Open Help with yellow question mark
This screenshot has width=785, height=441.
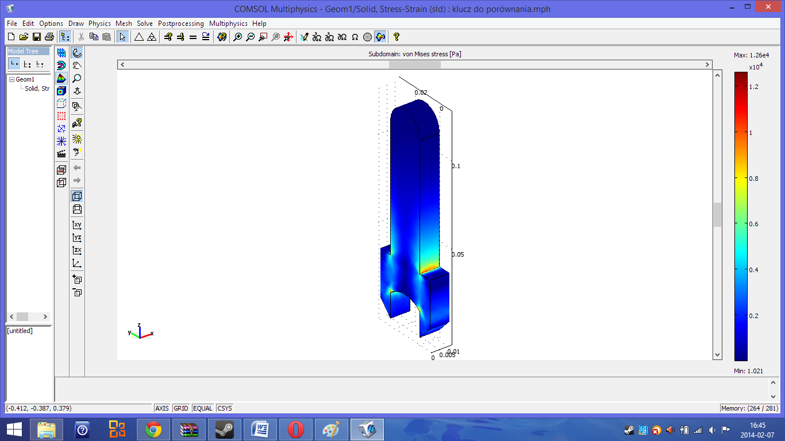[x=396, y=37]
